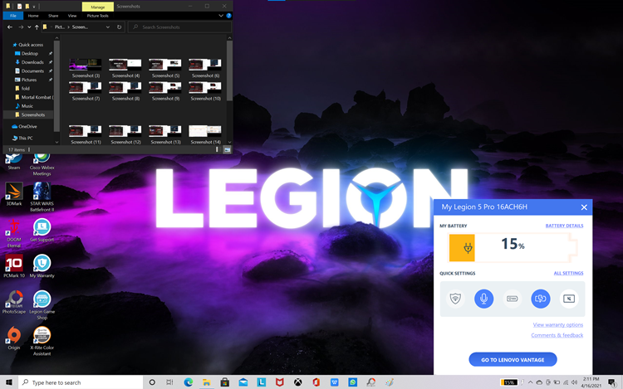Toggle the WiFi security shield quick setting
The height and width of the screenshot is (389, 623).
pos(455,299)
